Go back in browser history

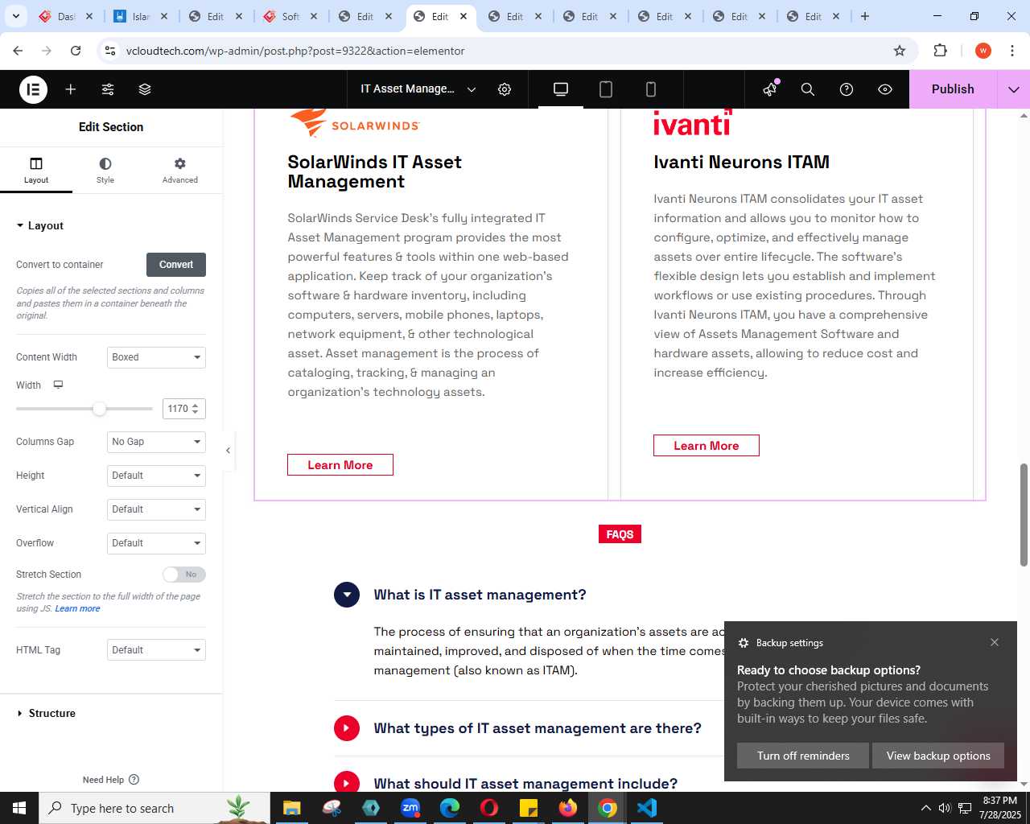[x=18, y=51]
